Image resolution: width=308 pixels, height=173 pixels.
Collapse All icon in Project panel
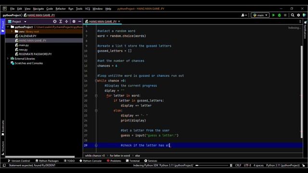[66, 21]
